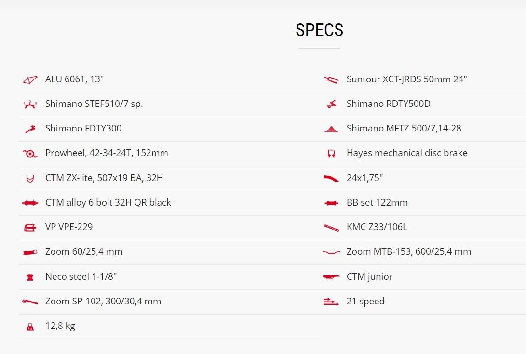Click the SPECS section heading

319,30
